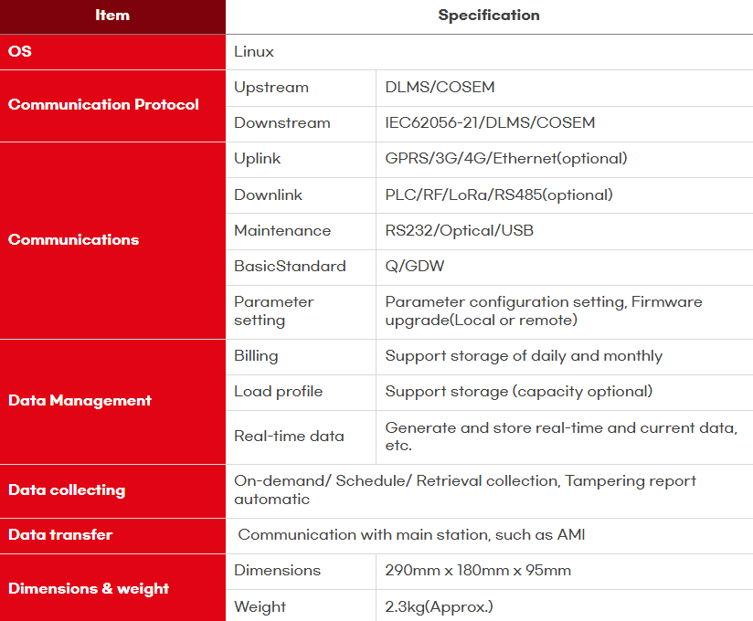The width and height of the screenshot is (753, 621).
Task: Select the Communications row header
Action: 74,240
